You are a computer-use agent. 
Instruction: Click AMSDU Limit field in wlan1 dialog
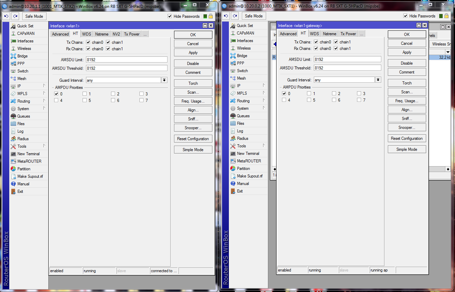[x=127, y=60]
